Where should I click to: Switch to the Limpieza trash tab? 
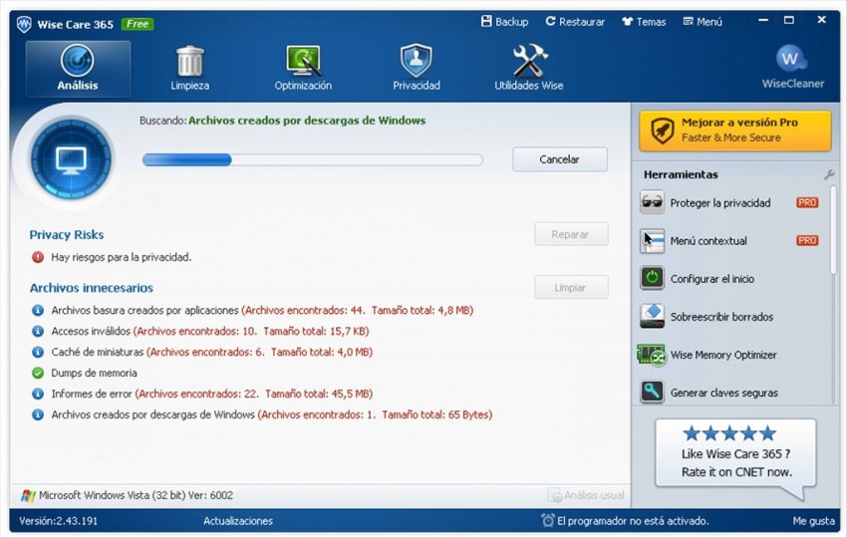pyautogui.click(x=189, y=69)
